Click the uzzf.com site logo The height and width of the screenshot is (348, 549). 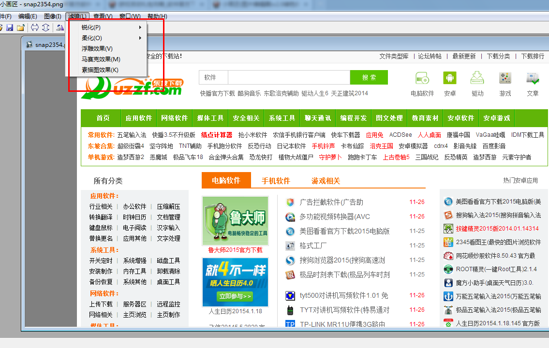[x=133, y=87]
